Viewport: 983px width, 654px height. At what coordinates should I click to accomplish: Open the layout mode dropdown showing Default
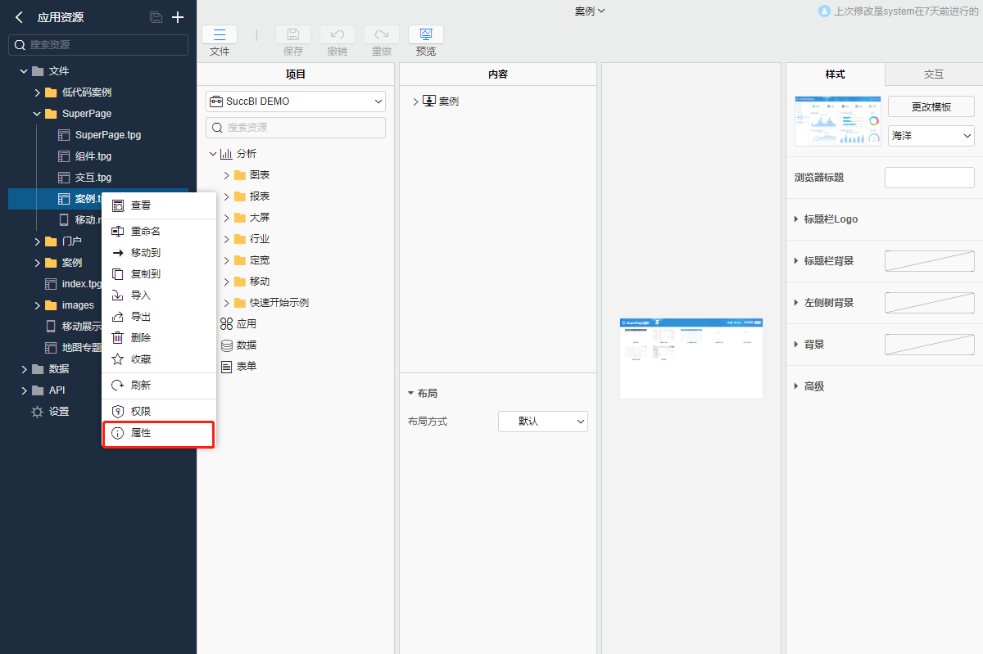pos(542,422)
